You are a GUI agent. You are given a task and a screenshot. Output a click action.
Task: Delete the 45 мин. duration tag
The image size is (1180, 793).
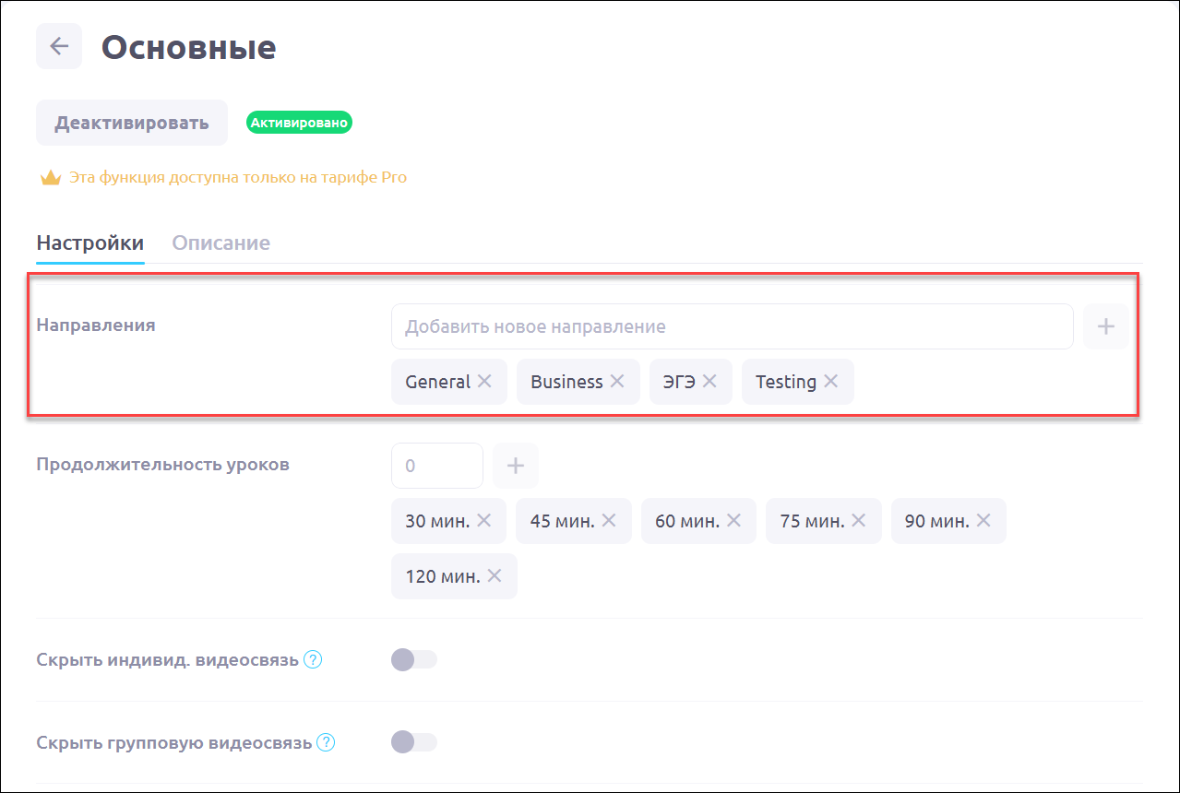[x=609, y=521]
